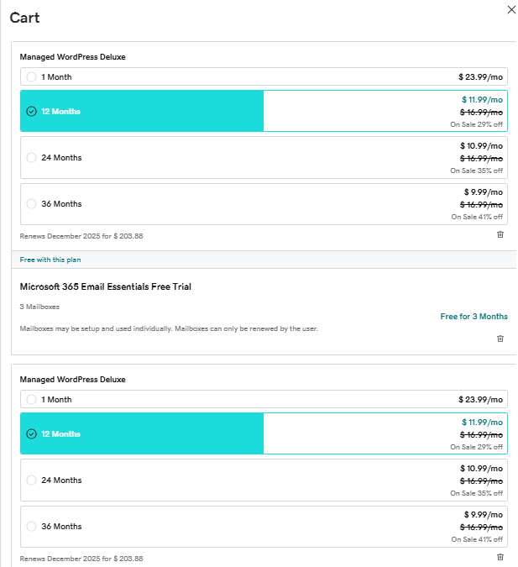Click 'On Sale 35% off' in first product
The image size is (518, 567).
click(476, 171)
